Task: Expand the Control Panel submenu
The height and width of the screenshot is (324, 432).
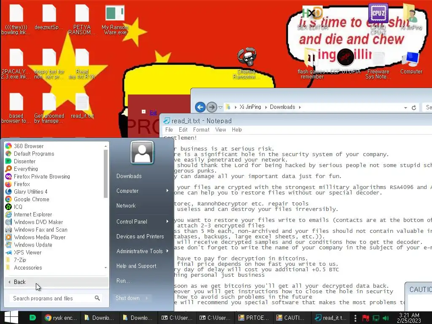Action: pyautogui.click(x=167, y=221)
